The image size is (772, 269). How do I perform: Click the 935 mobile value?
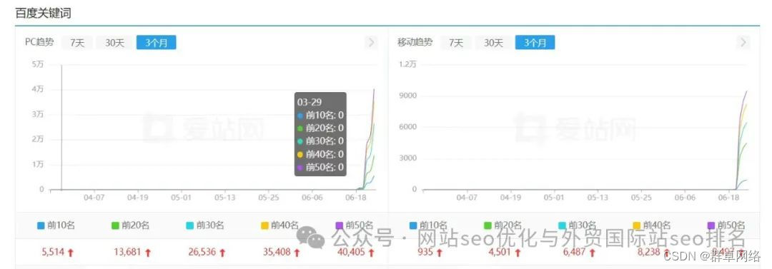[426, 253]
